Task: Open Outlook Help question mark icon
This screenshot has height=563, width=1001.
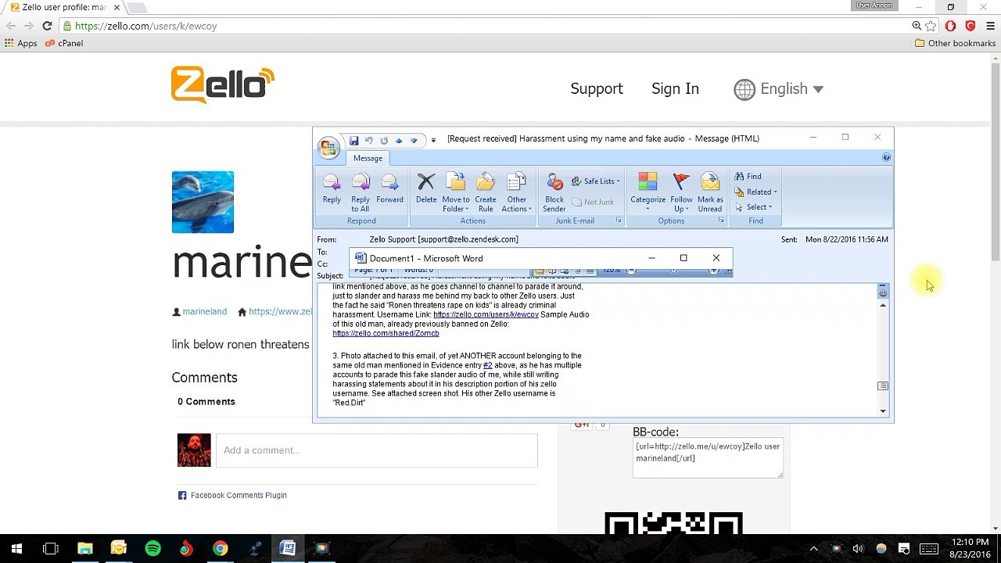Action: 886,157
